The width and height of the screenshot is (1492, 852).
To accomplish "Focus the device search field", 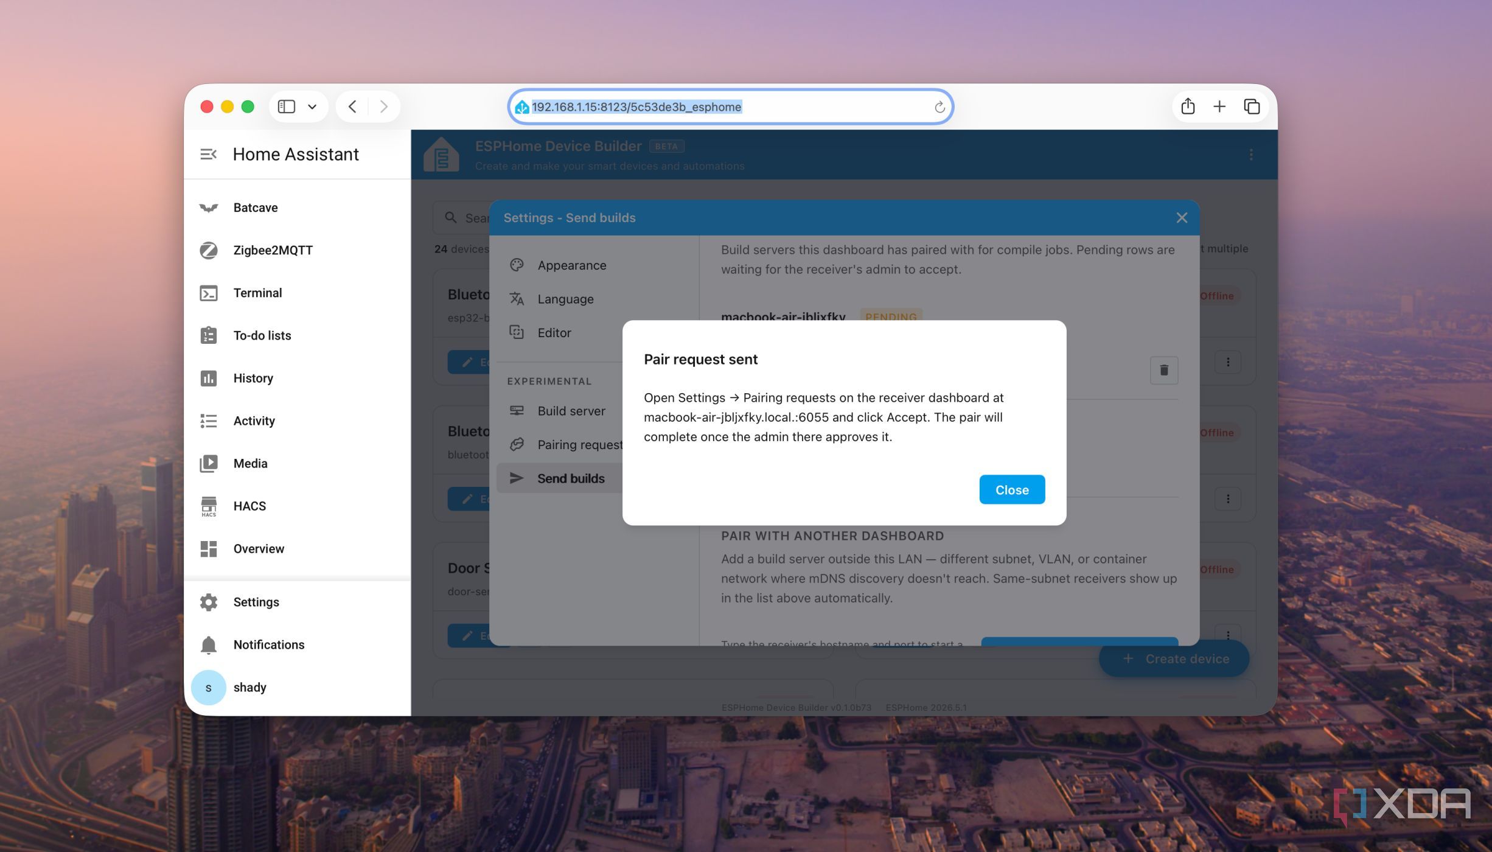I will pyautogui.click(x=462, y=218).
